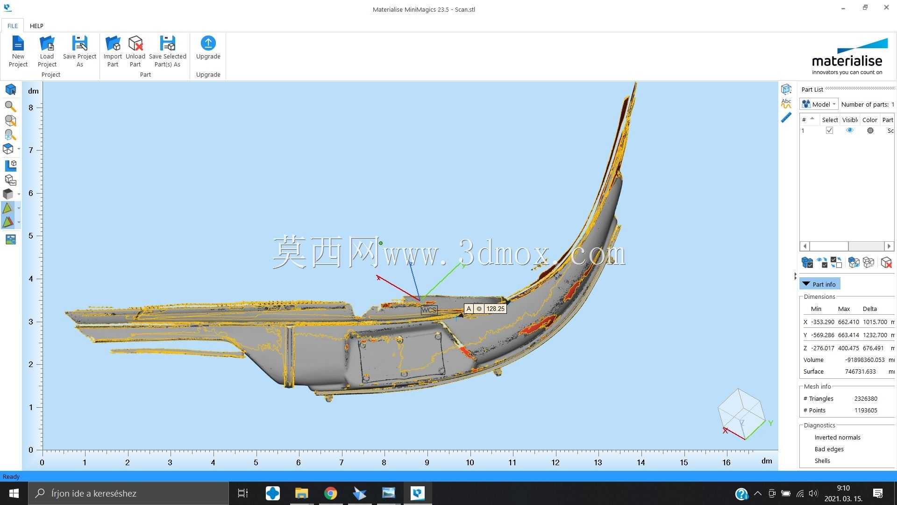Open the Task View taskbar button
The image size is (897, 505).
click(243, 493)
